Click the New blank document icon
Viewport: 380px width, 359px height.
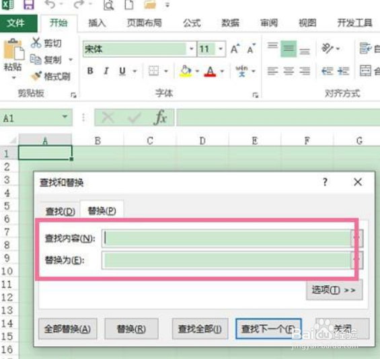129,4
